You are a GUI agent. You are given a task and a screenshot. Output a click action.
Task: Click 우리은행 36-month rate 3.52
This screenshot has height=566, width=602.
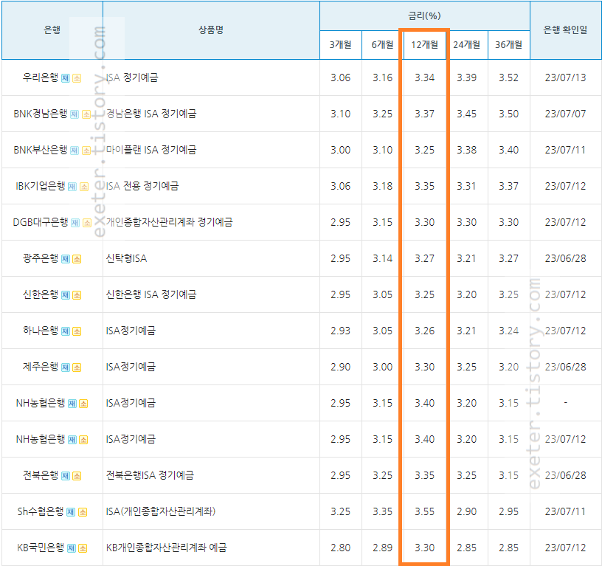point(509,77)
